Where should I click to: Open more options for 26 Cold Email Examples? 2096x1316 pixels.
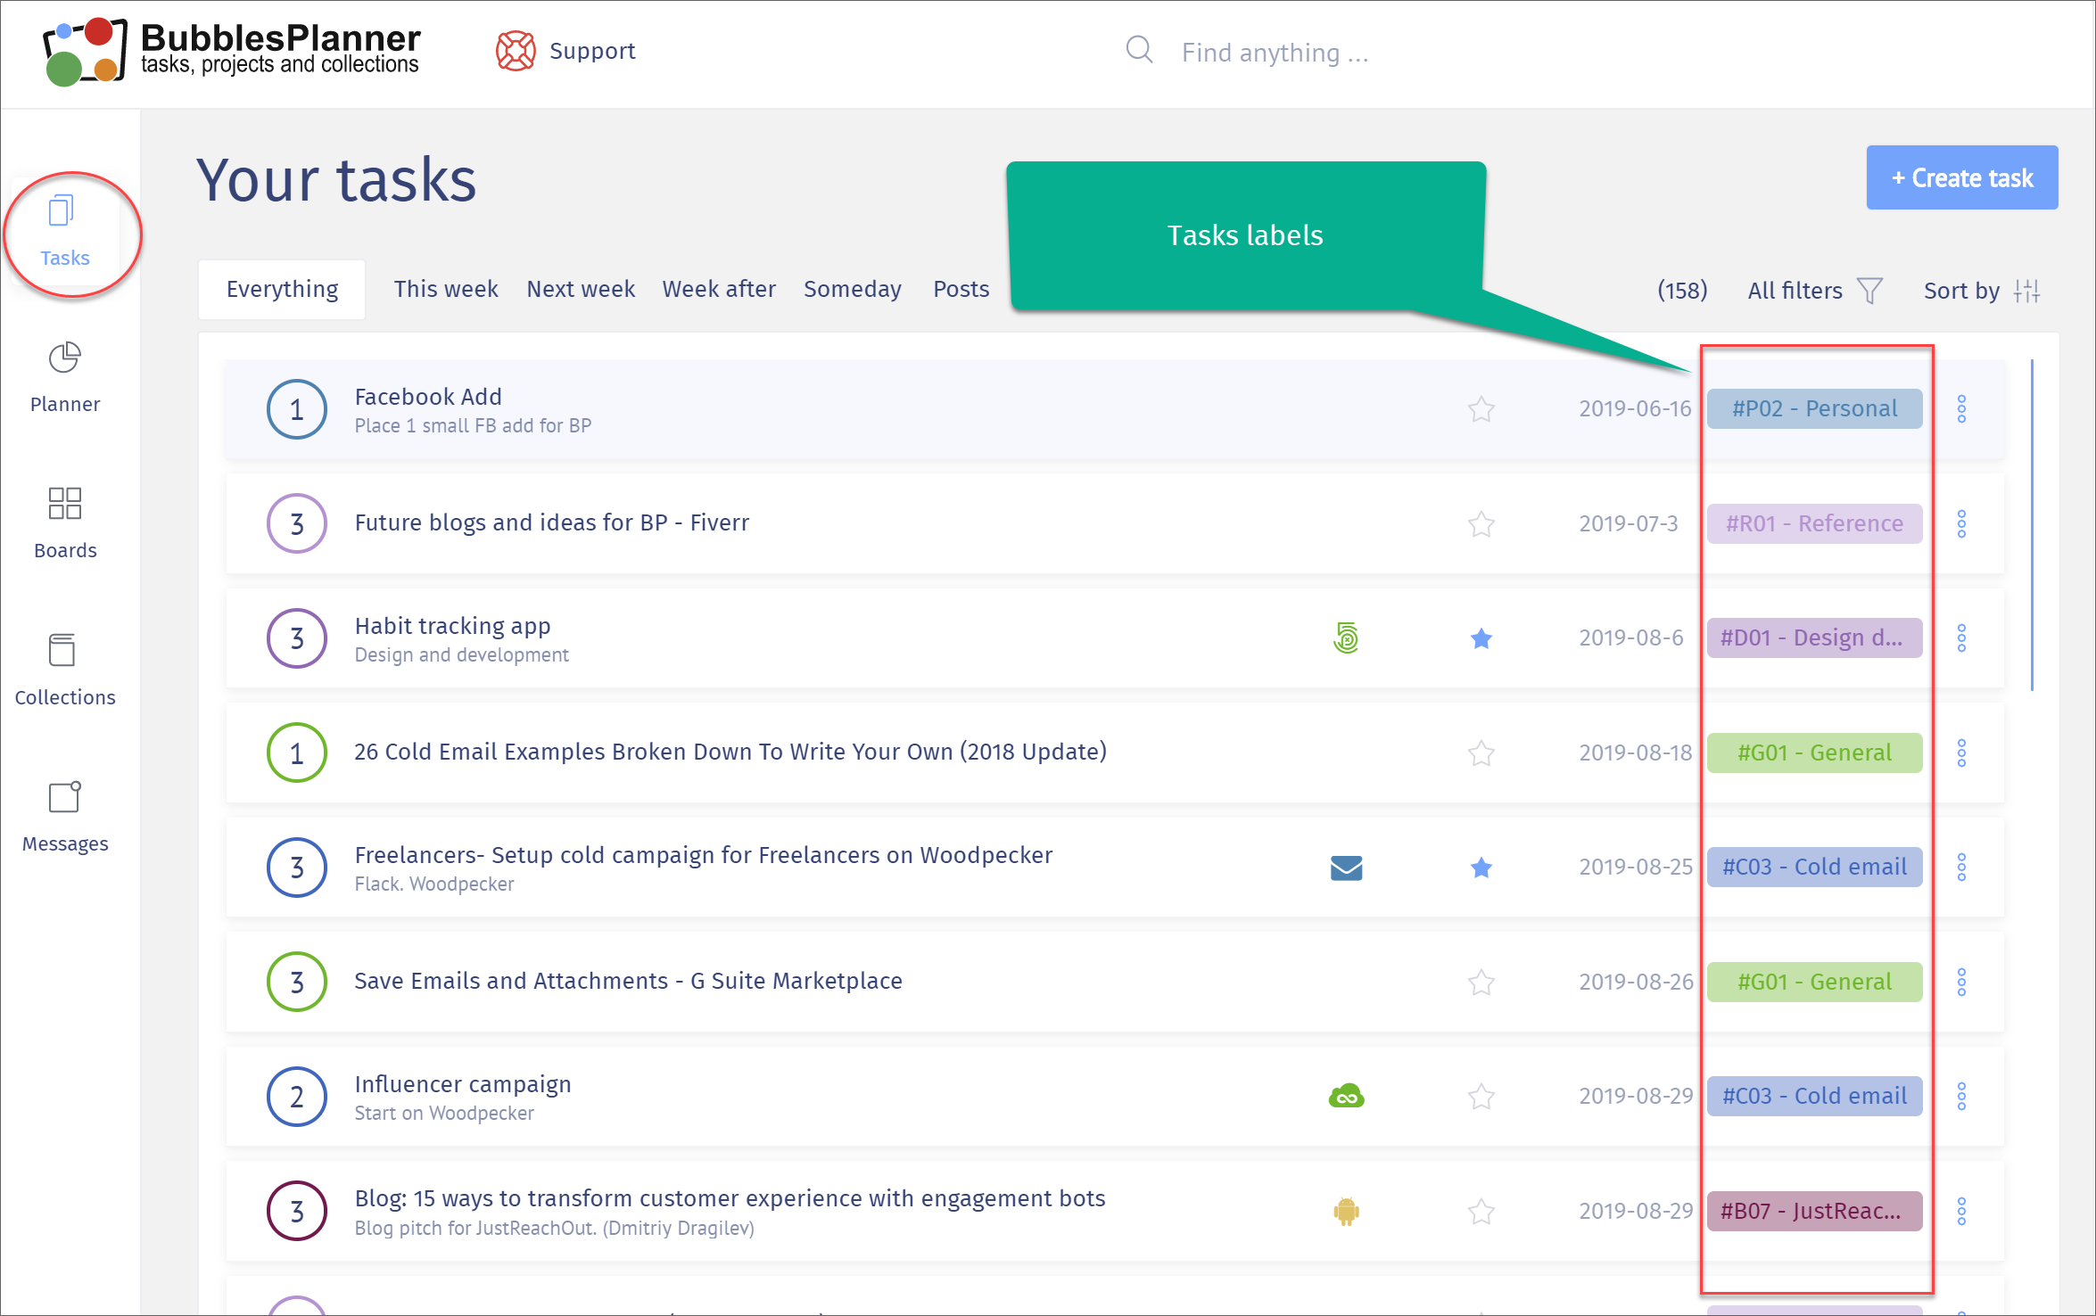(1961, 753)
